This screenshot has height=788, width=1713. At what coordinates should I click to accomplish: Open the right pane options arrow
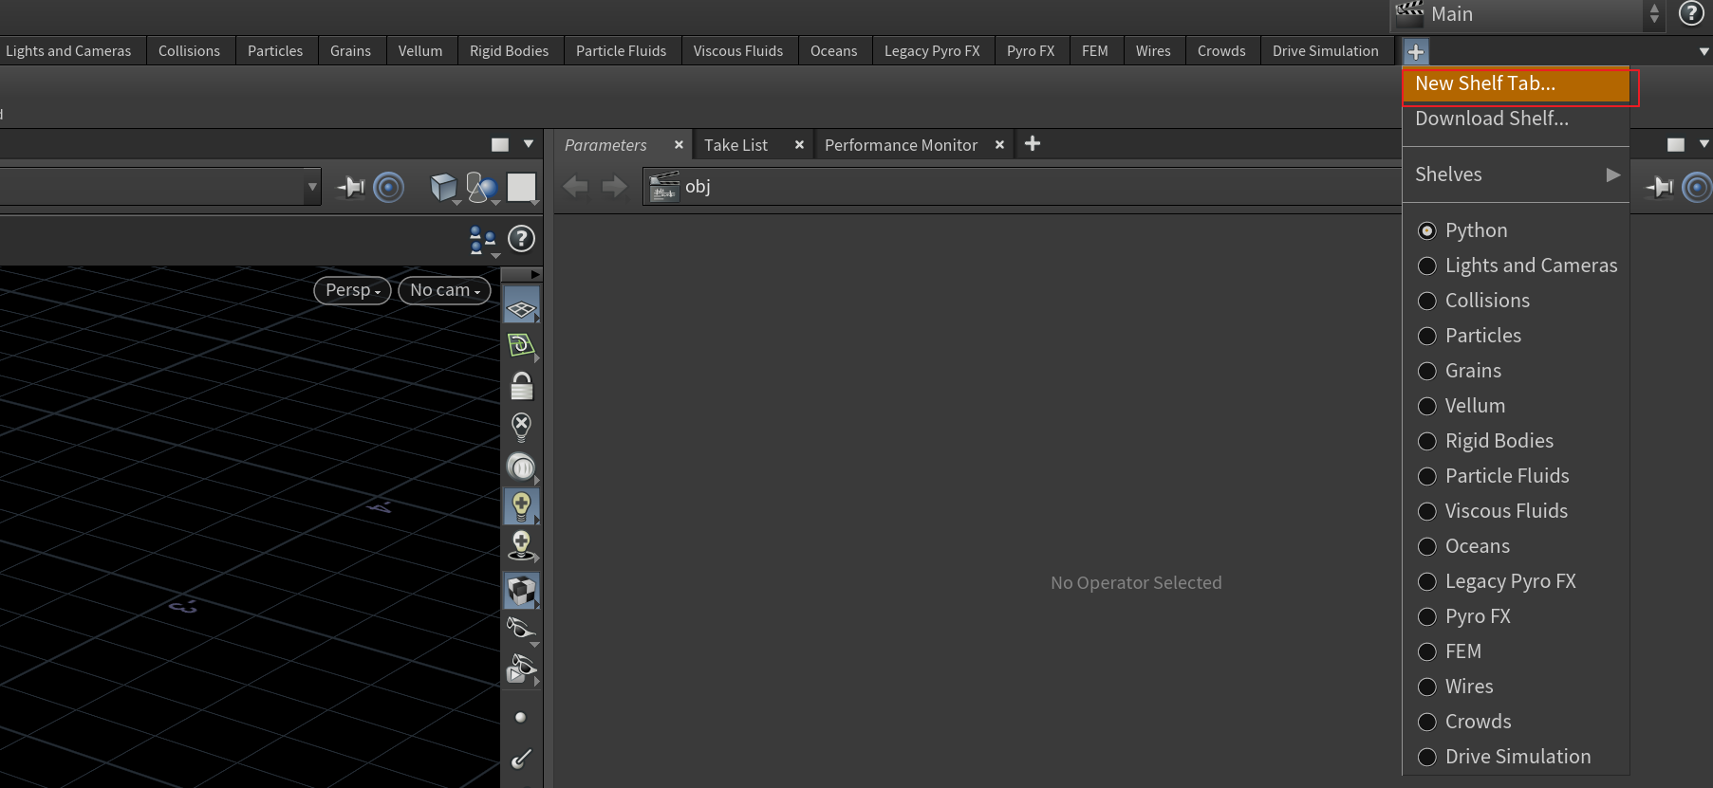(1704, 144)
